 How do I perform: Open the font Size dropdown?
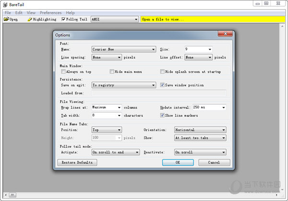tap(198, 49)
